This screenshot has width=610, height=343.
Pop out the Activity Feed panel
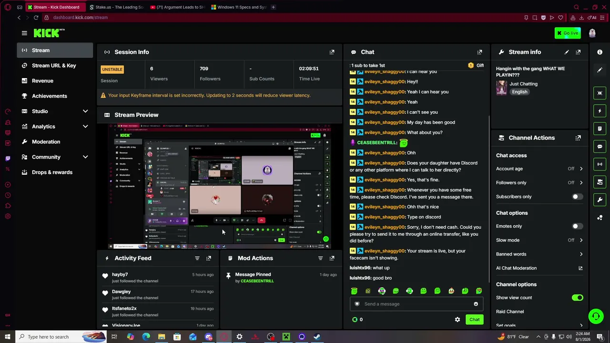pos(208,258)
